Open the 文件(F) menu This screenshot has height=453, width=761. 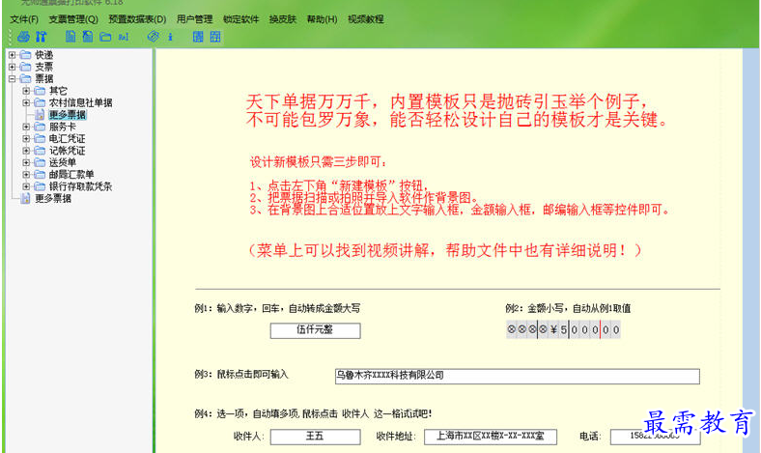click(x=24, y=19)
